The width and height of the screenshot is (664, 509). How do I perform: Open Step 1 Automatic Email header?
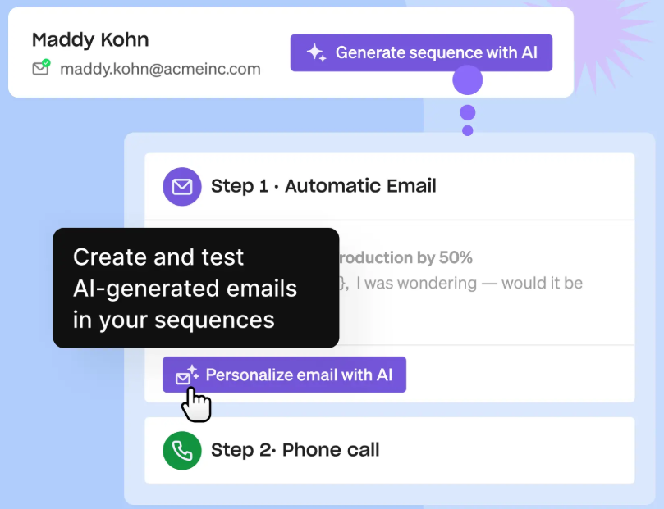point(390,186)
